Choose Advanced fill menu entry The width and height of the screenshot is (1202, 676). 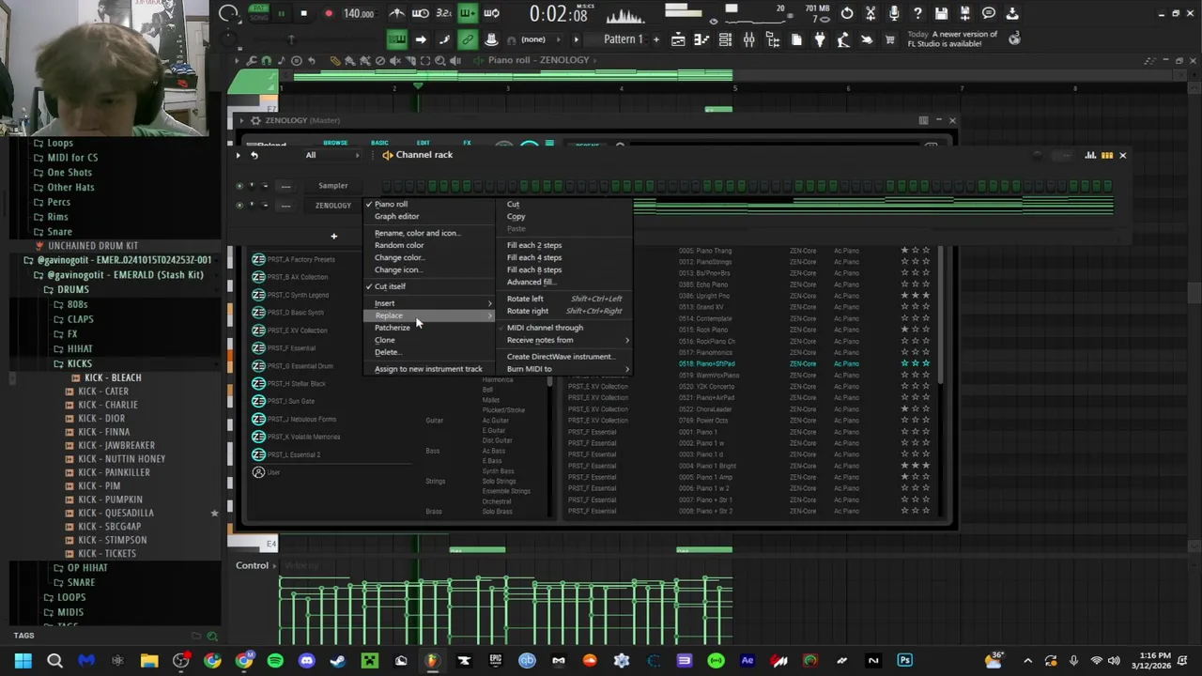(531, 282)
